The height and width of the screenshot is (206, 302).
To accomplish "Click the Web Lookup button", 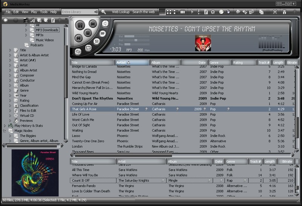I will pos(120,12).
